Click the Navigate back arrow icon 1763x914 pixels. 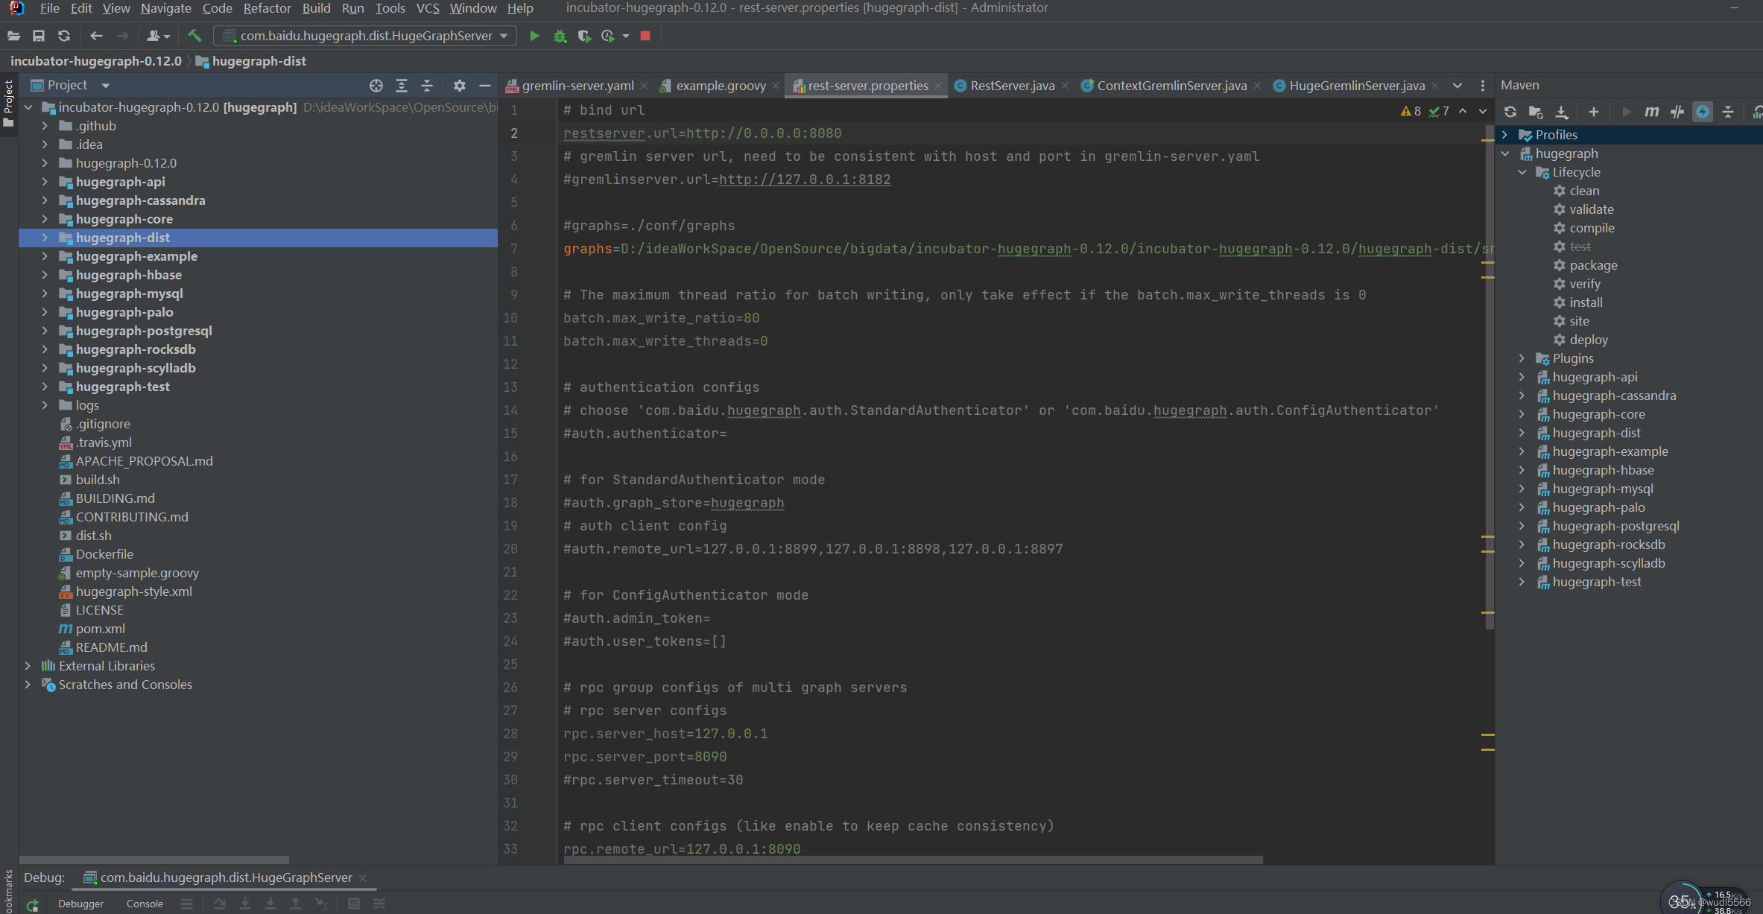[98, 37]
